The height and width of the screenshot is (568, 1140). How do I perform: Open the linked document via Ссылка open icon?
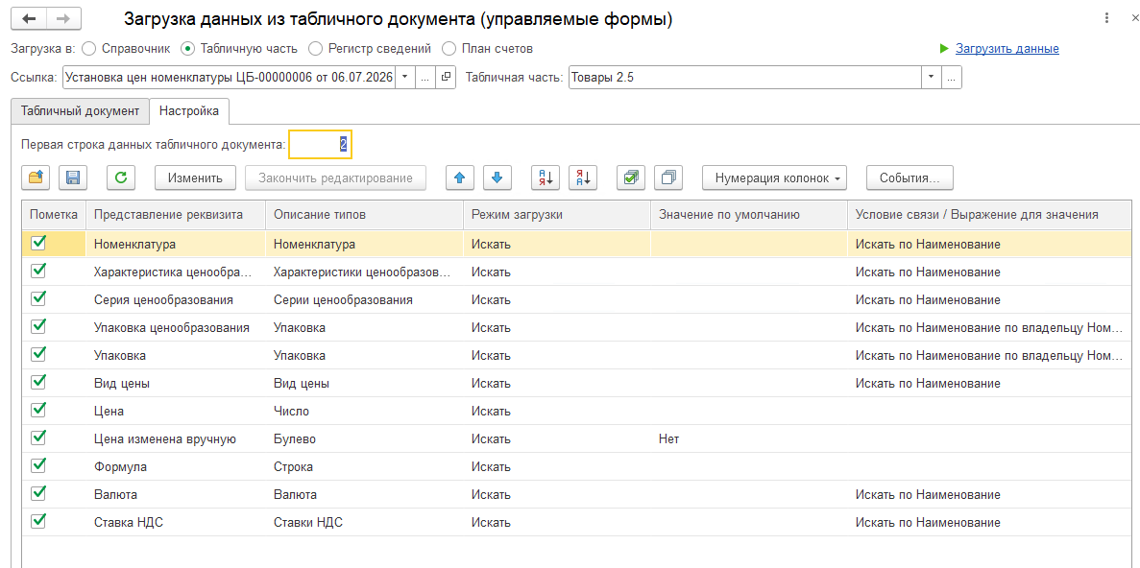[447, 77]
